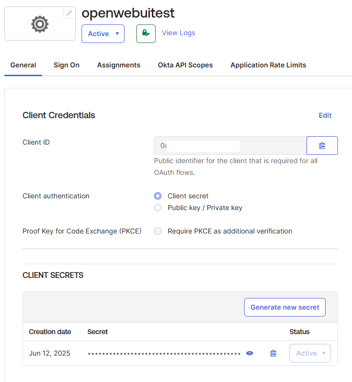Screen dimensions: 352x382
Task: Click the Client ID text field
Action: coord(230,146)
